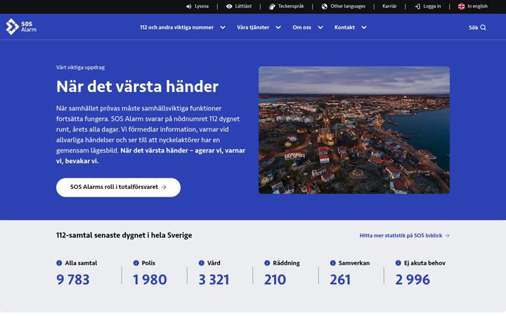Click info icon beside Räddning
The image size is (506, 316).
(x=267, y=263)
